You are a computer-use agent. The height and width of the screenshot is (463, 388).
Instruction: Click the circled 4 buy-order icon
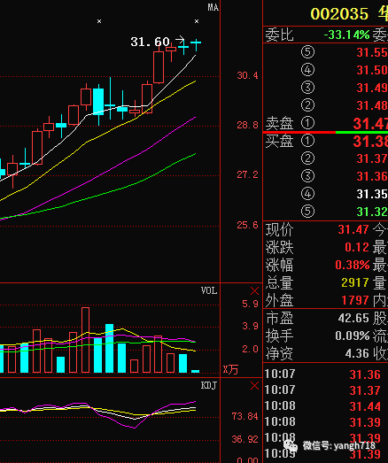point(307,194)
